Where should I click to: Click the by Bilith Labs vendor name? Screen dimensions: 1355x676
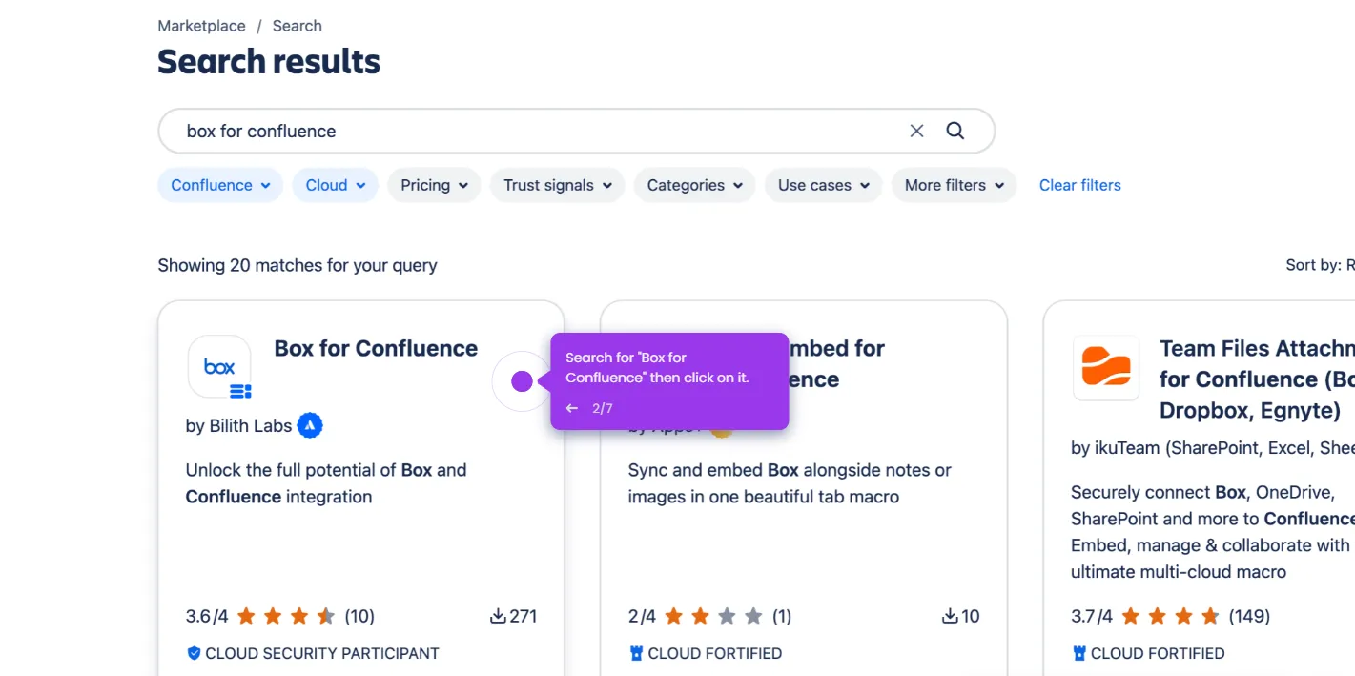(x=239, y=425)
